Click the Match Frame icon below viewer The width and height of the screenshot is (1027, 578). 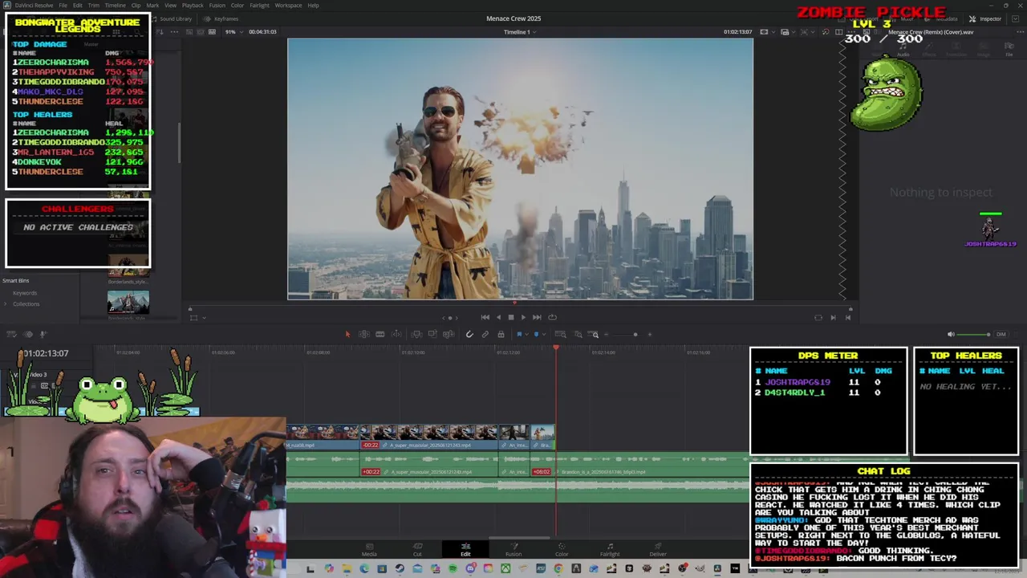click(818, 317)
